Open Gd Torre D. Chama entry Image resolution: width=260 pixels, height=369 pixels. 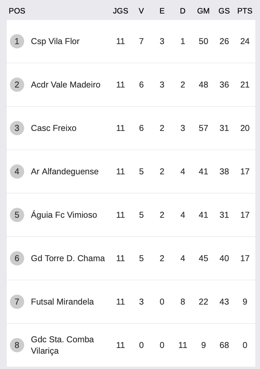[x=68, y=258]
